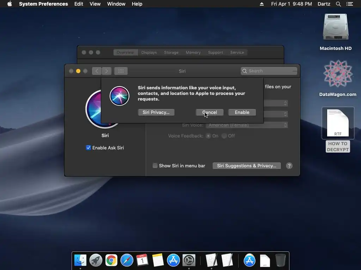Launch Launchpad rocket icon in Dock
Screen dimensions: 361x270
click(x=96, y=261)
